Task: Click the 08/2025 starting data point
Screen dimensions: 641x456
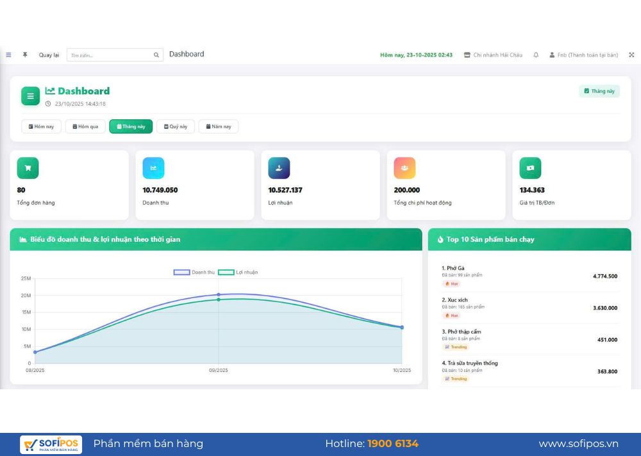Action: point(35,352)
